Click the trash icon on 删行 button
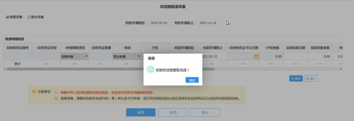The image size is (354, 121). click(x=307, y=78)
